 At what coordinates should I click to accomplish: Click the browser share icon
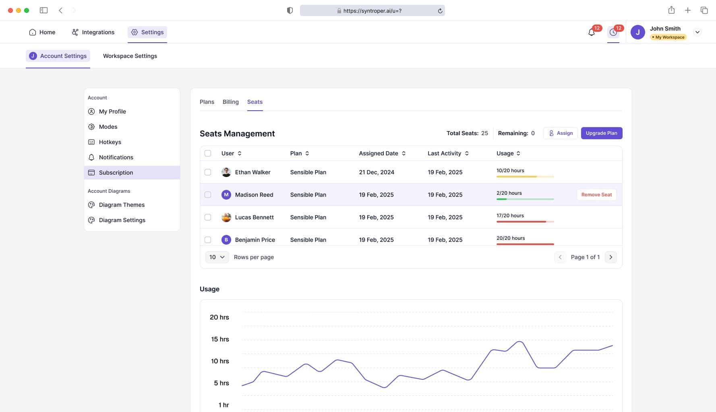tap(671, 10)
